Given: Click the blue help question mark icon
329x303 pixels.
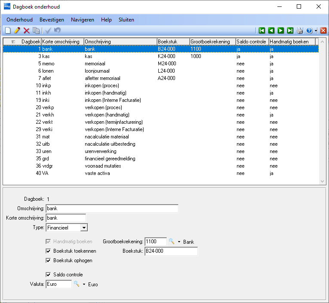Looking at the screenshot, I should coord(309,31).
